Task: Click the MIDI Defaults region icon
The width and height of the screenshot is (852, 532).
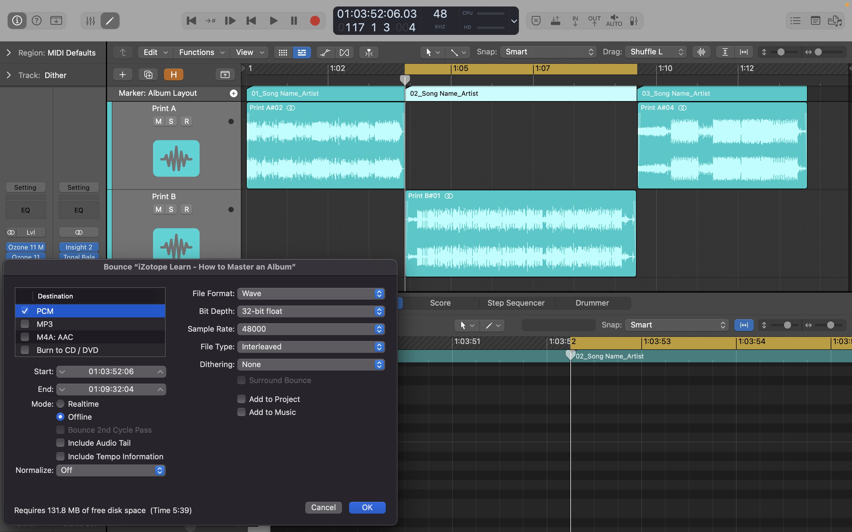Action: point(8,53)
